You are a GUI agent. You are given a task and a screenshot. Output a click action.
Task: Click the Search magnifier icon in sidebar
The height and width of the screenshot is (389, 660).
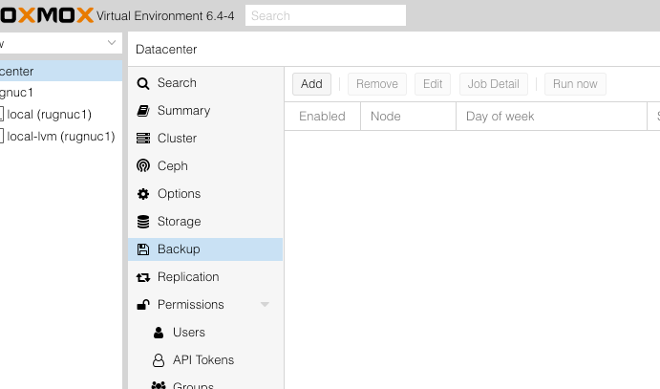143,83
